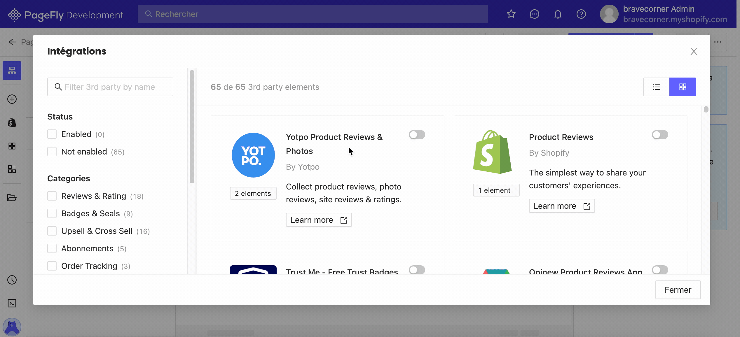Click Learn more for Yotpo
This screenshot has width=740, height=337.
coord(319,220)
